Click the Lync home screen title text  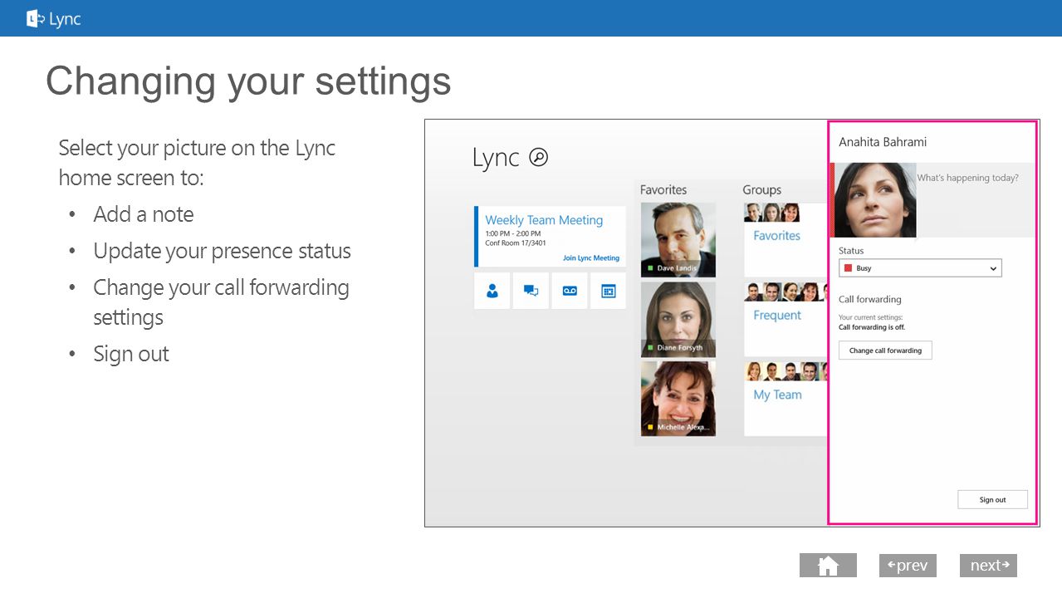[496, 157]
